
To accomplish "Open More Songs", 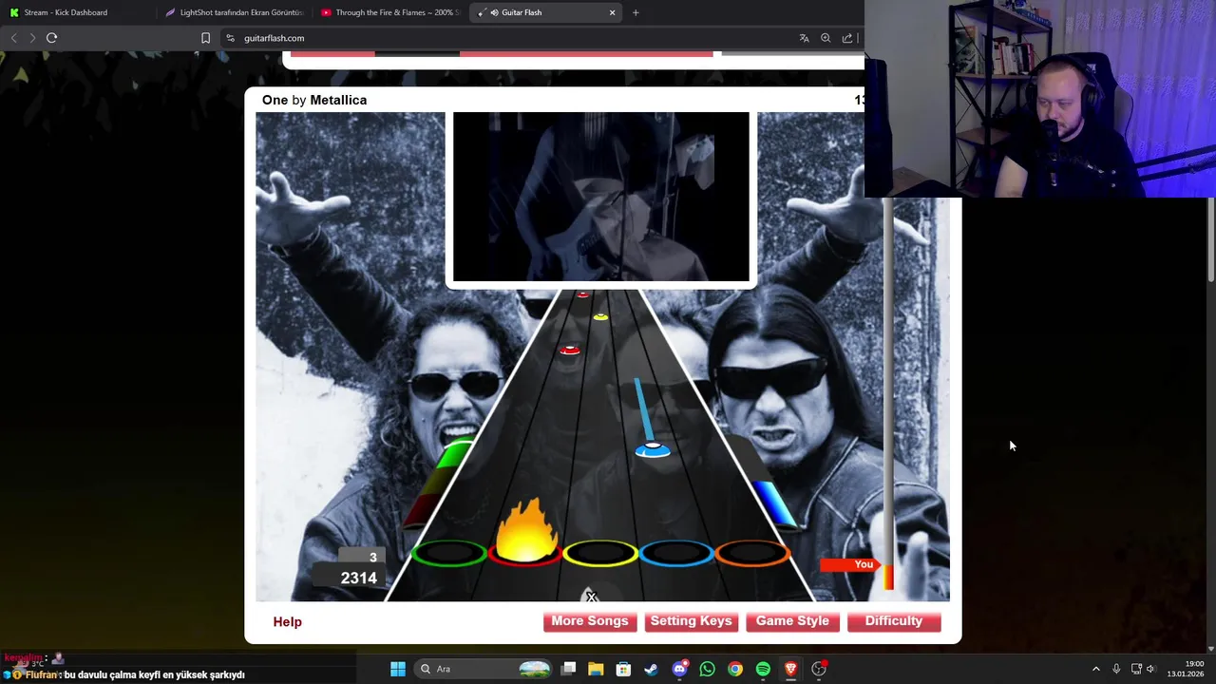I will [590, 621].
